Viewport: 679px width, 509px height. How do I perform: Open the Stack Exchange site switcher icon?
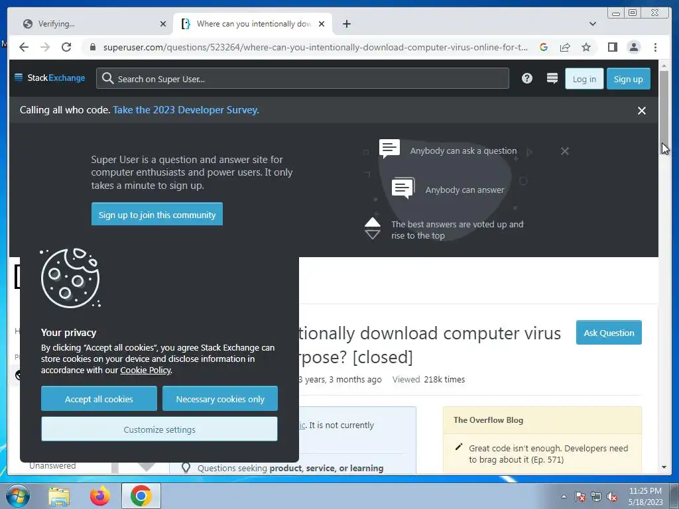tap(552, 78)
